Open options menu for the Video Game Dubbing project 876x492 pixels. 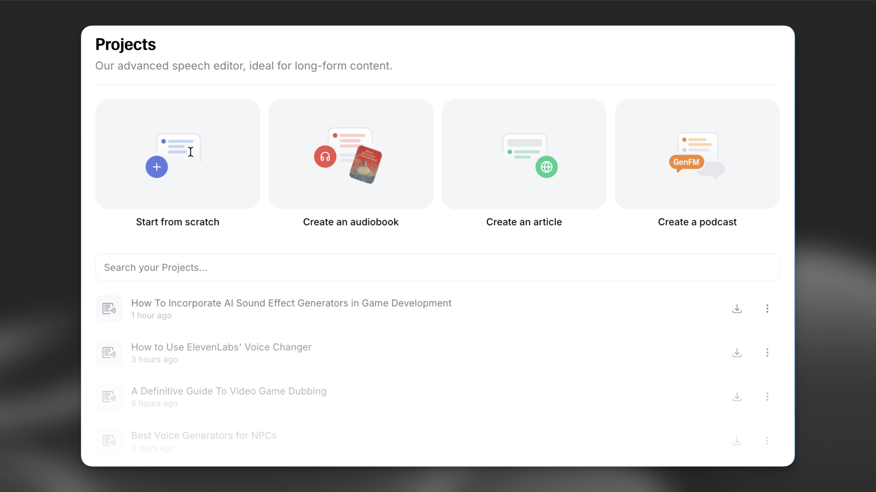[767, 397]
